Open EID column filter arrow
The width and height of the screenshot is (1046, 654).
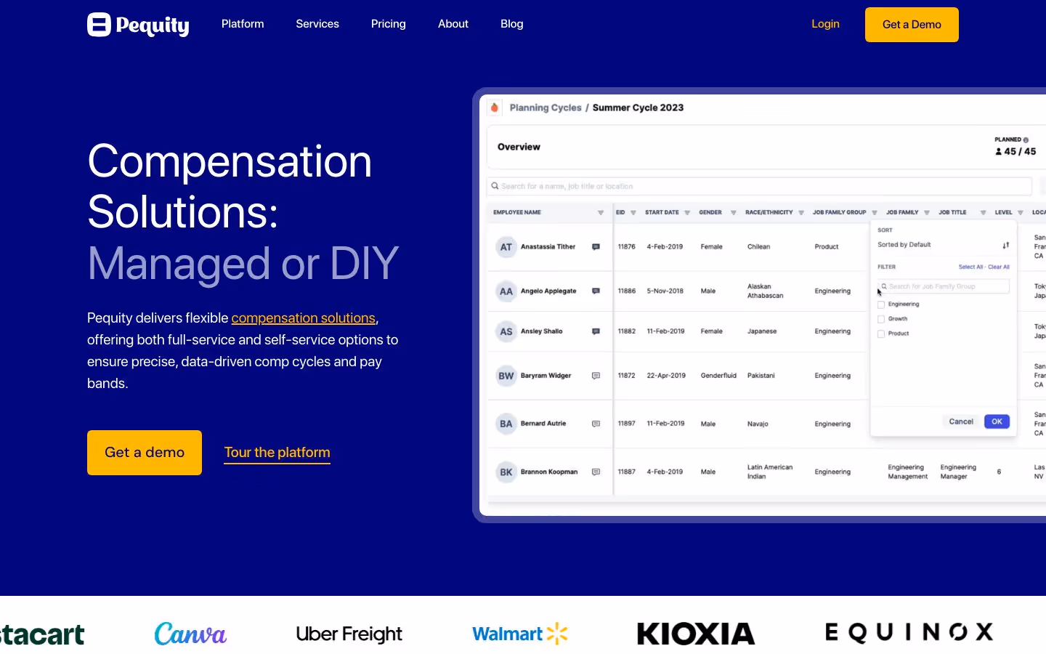pyautogui.click(x=633, y=213)
